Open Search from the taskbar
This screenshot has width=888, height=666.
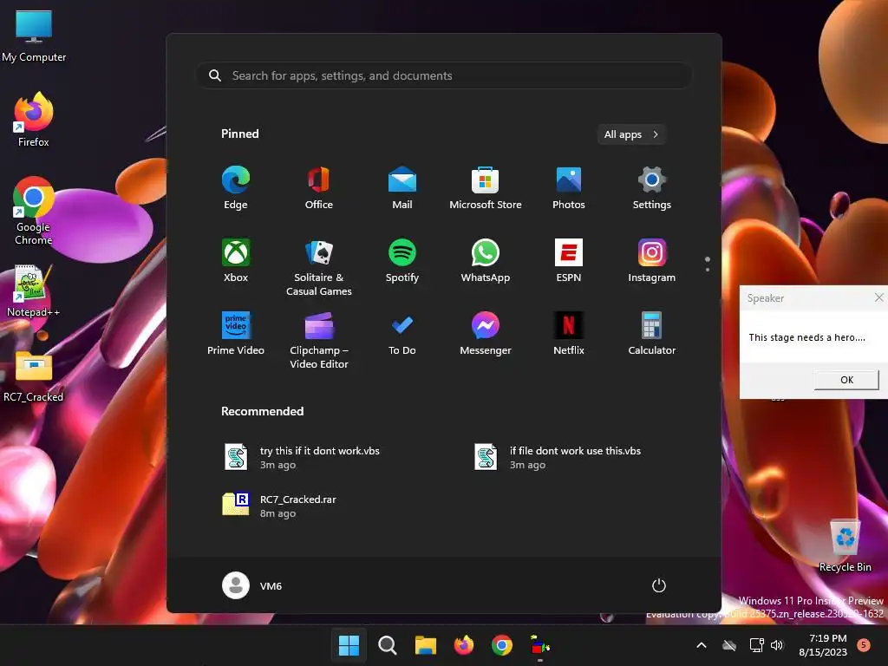pos(388,645)
